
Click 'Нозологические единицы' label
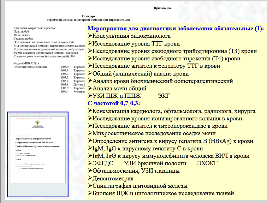point(30,67)
